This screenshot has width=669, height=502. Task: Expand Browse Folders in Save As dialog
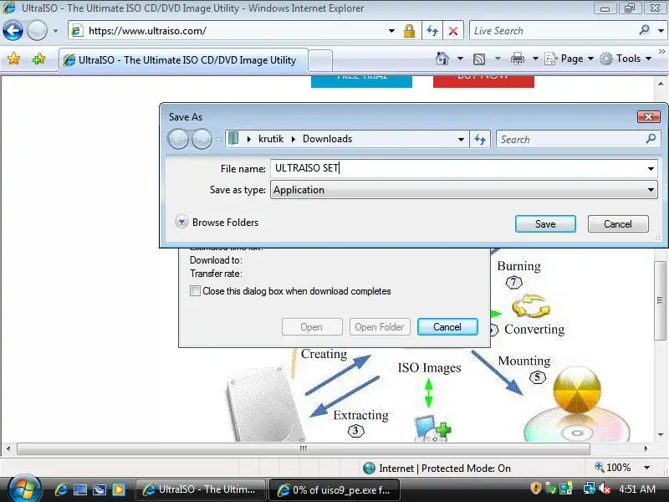[x=217, y=222]
